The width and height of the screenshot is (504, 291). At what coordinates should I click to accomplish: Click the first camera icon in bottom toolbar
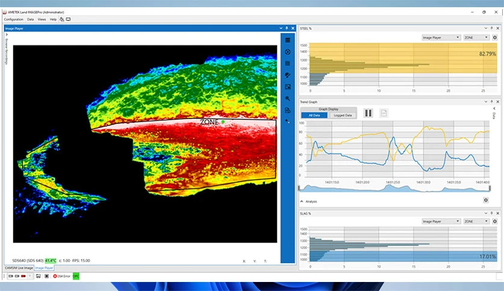[11, 276]
